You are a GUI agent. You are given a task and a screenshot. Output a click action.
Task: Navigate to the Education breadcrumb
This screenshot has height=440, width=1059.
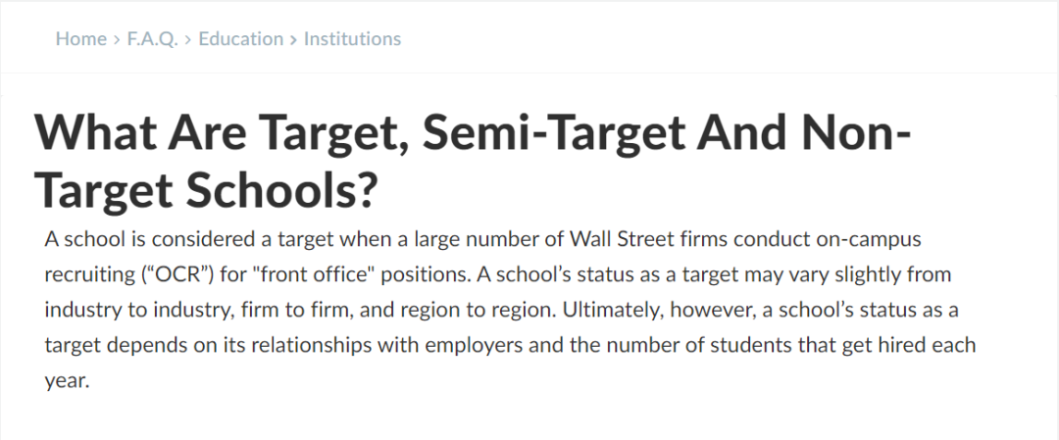point(240,39)
